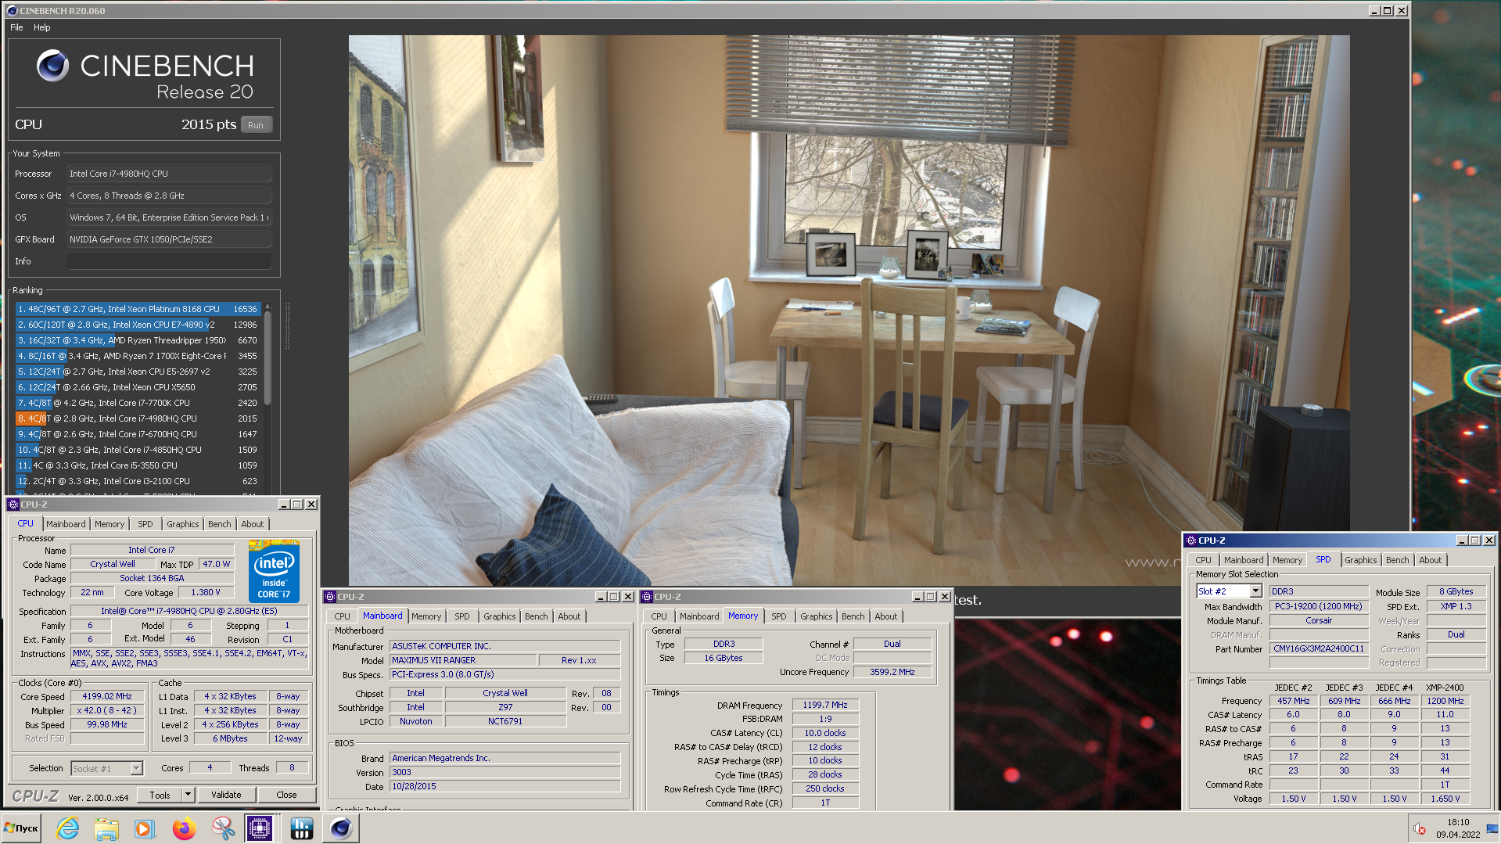
Task: Run the Cinebench CPU test
Action: pyautogui.click(x=256, y=125)
